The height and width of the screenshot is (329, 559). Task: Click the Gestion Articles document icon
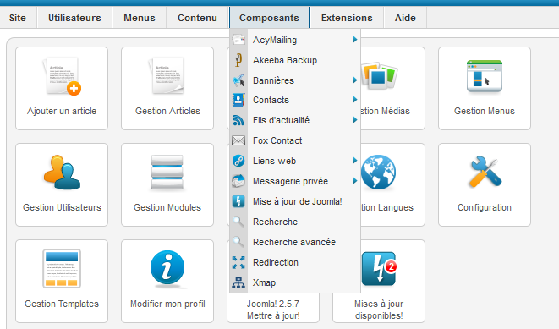[x=167, y=76]
